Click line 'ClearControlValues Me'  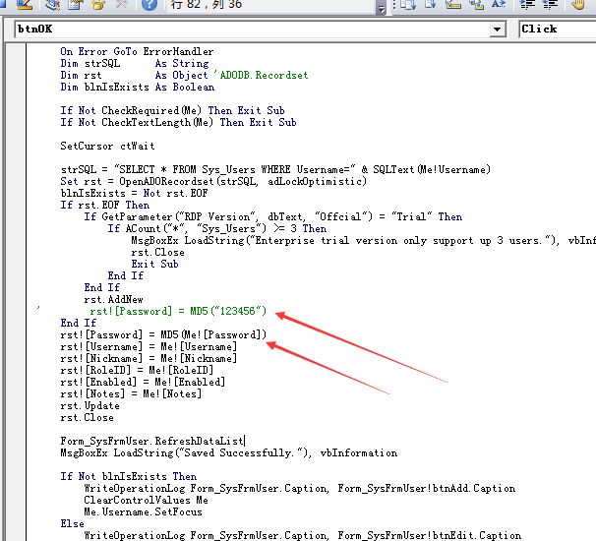(x=146, y=500)
